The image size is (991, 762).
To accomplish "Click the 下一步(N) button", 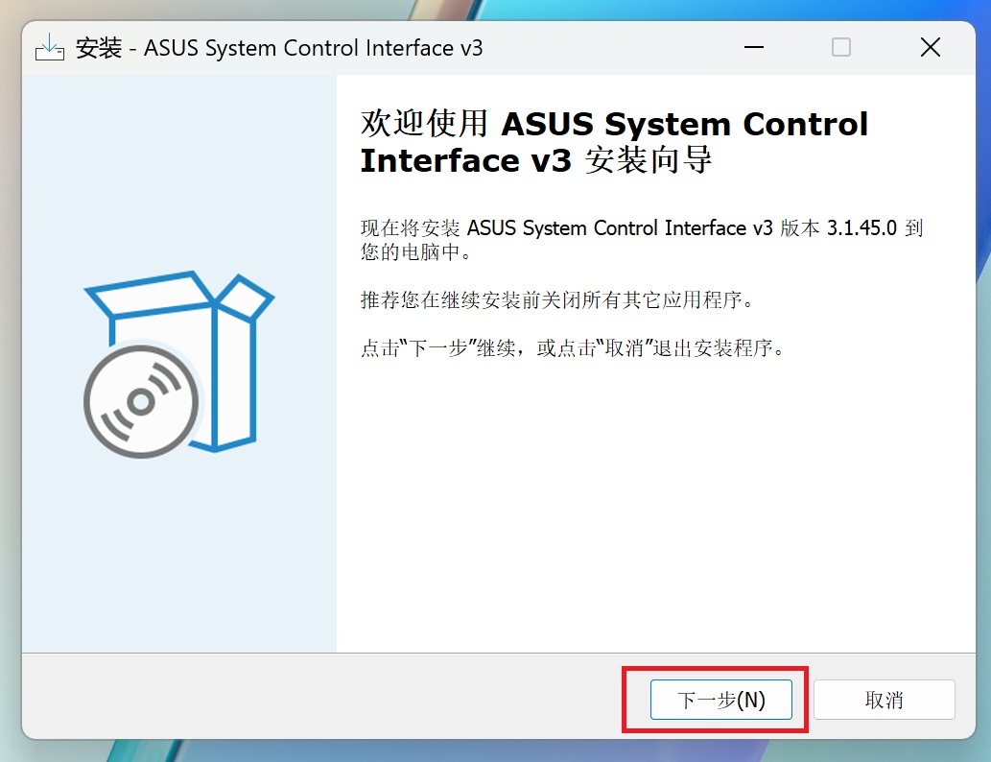I will click(x=720, y=700).
